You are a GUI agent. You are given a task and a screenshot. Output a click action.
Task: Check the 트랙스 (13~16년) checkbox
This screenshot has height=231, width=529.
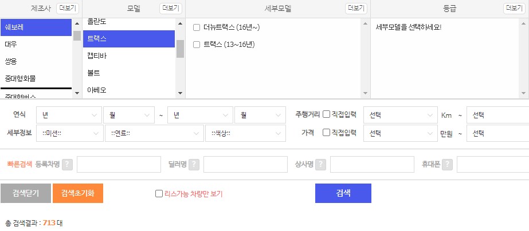197,45
